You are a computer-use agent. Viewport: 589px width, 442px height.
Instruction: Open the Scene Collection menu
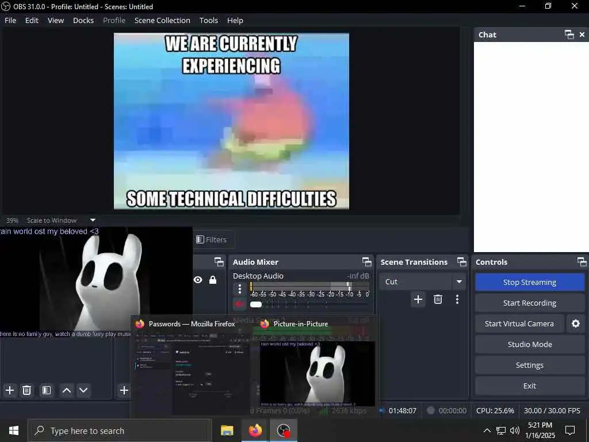click(162, 20)
